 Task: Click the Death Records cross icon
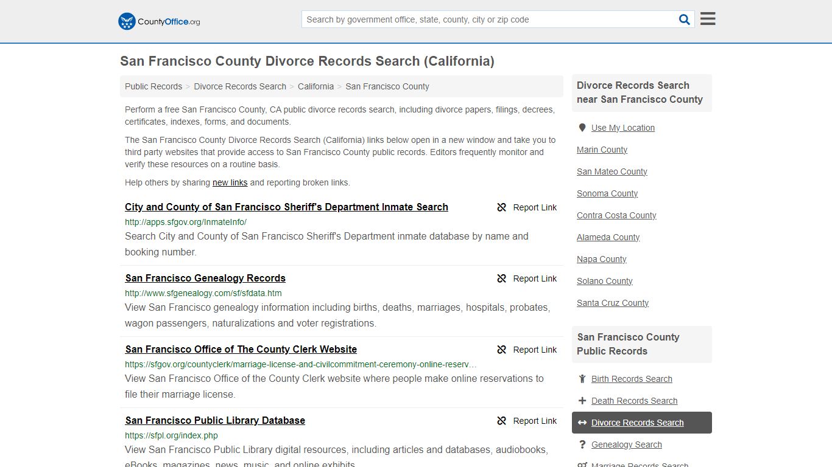click(x=582, y=401)
